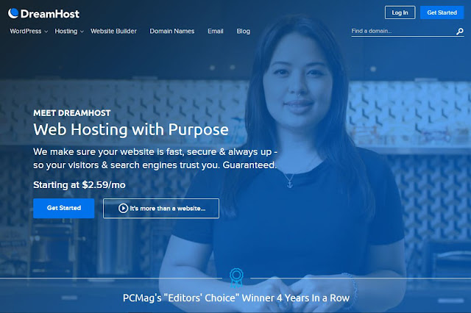Play the "It's more than a website..." video
Screen dimensions: 471x313
click(161, 208)
